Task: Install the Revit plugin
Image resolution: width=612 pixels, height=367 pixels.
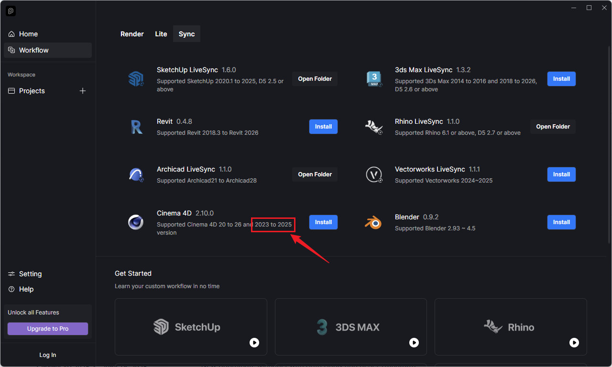Action: tap(323, 127)
